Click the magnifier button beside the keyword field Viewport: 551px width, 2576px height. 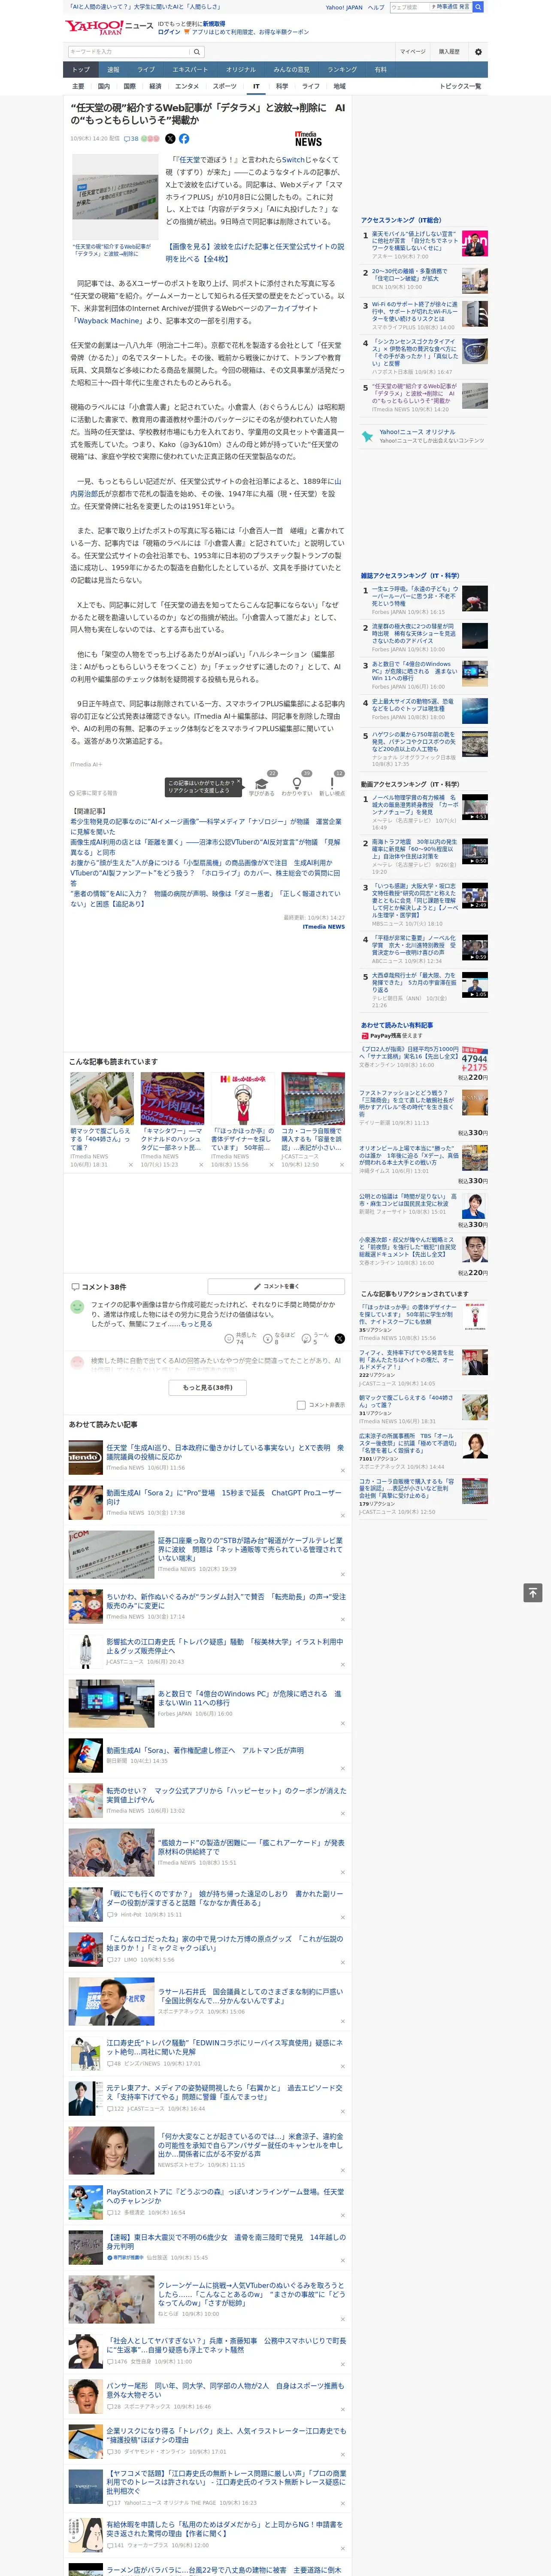click(x=197, y=51)
